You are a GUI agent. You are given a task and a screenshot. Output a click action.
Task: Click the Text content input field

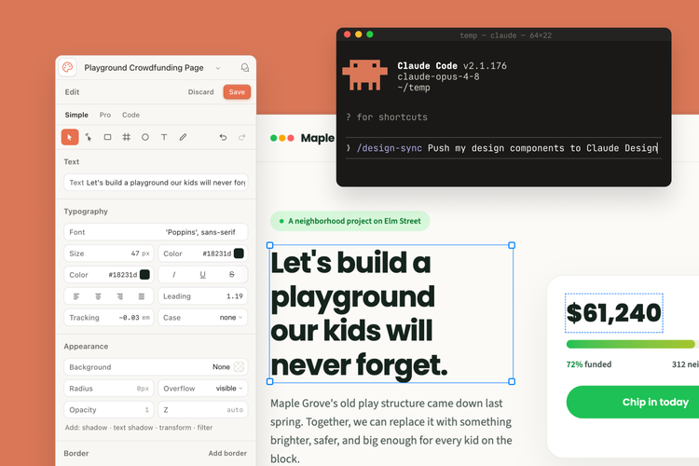pos(156,183)
